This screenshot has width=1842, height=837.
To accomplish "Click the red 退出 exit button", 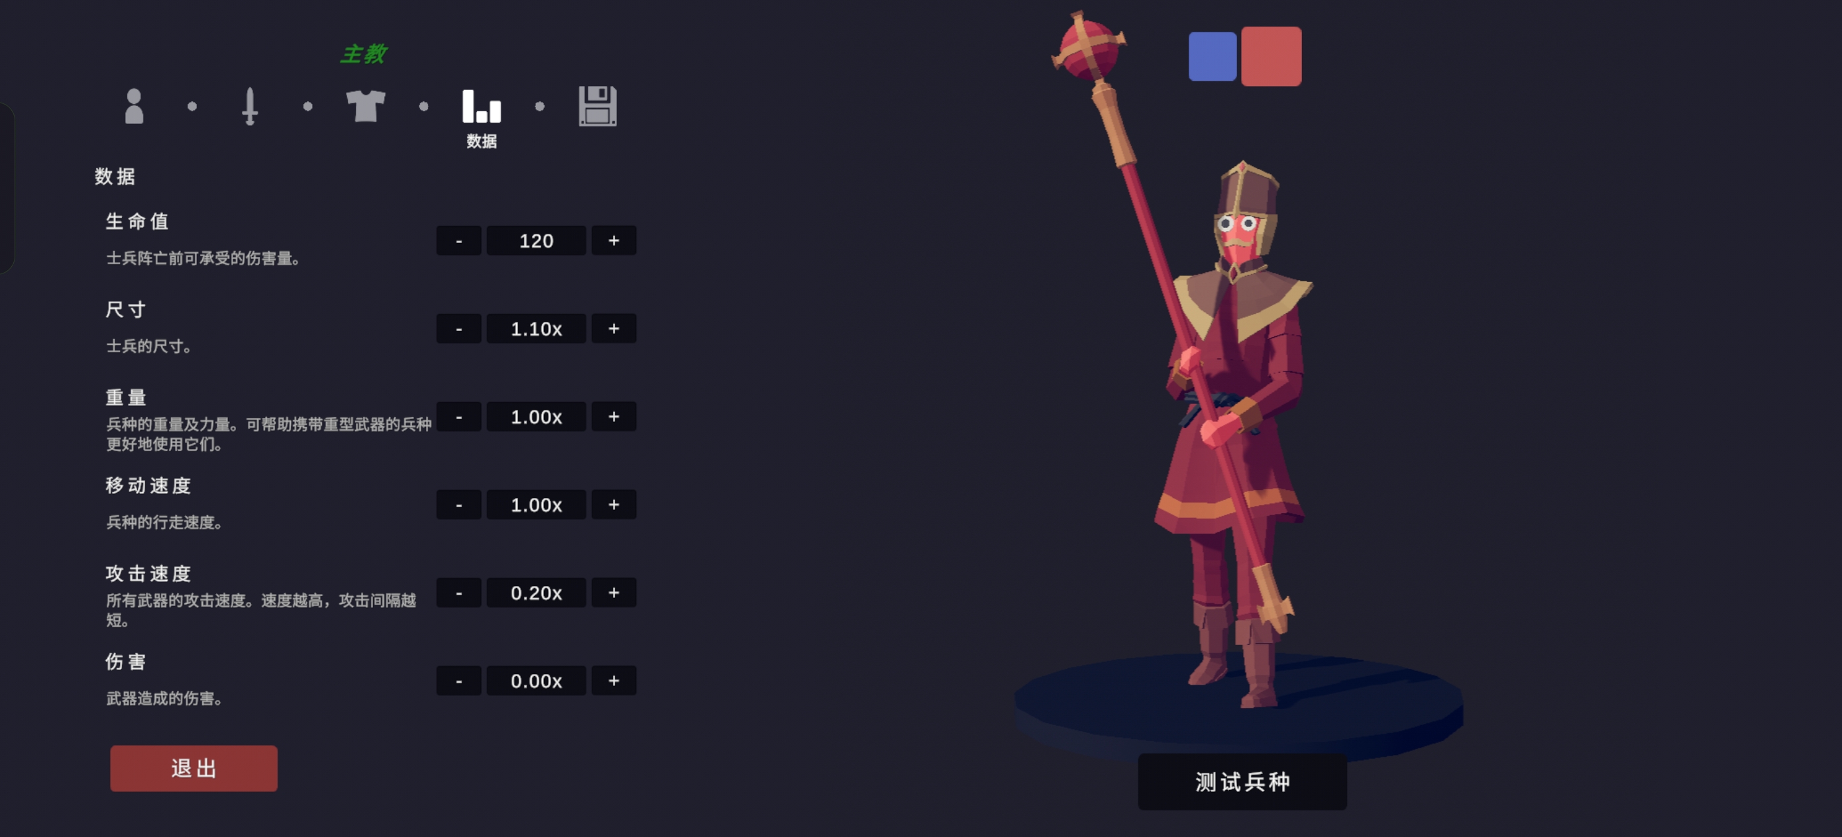I will tap(193, 768).
